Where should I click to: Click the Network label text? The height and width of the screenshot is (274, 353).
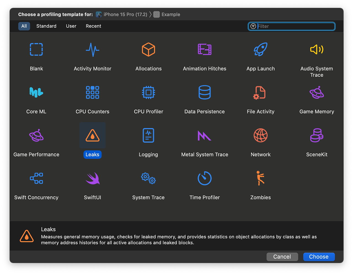pyautogui.click(x=261, y=155)
